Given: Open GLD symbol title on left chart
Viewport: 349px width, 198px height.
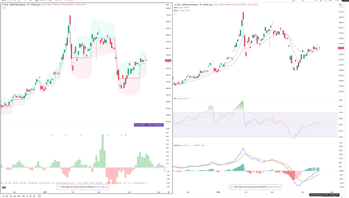Looking at the screenshot, I should pos(22,5).
